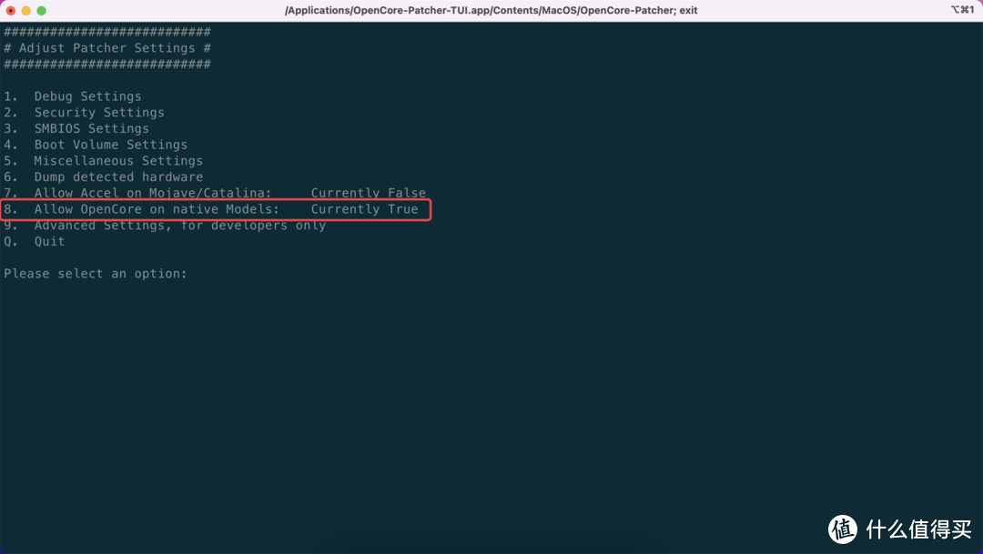Click '9. Advanced Settings, for developers only'
This screenshot has height=554, width=983.
165,226
